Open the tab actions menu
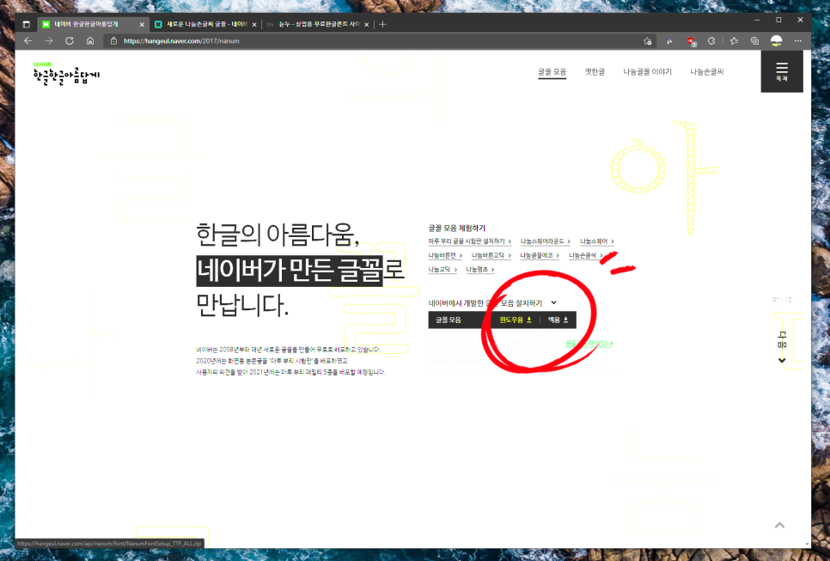This screenshot has height=561, width=830. (27, 24)
